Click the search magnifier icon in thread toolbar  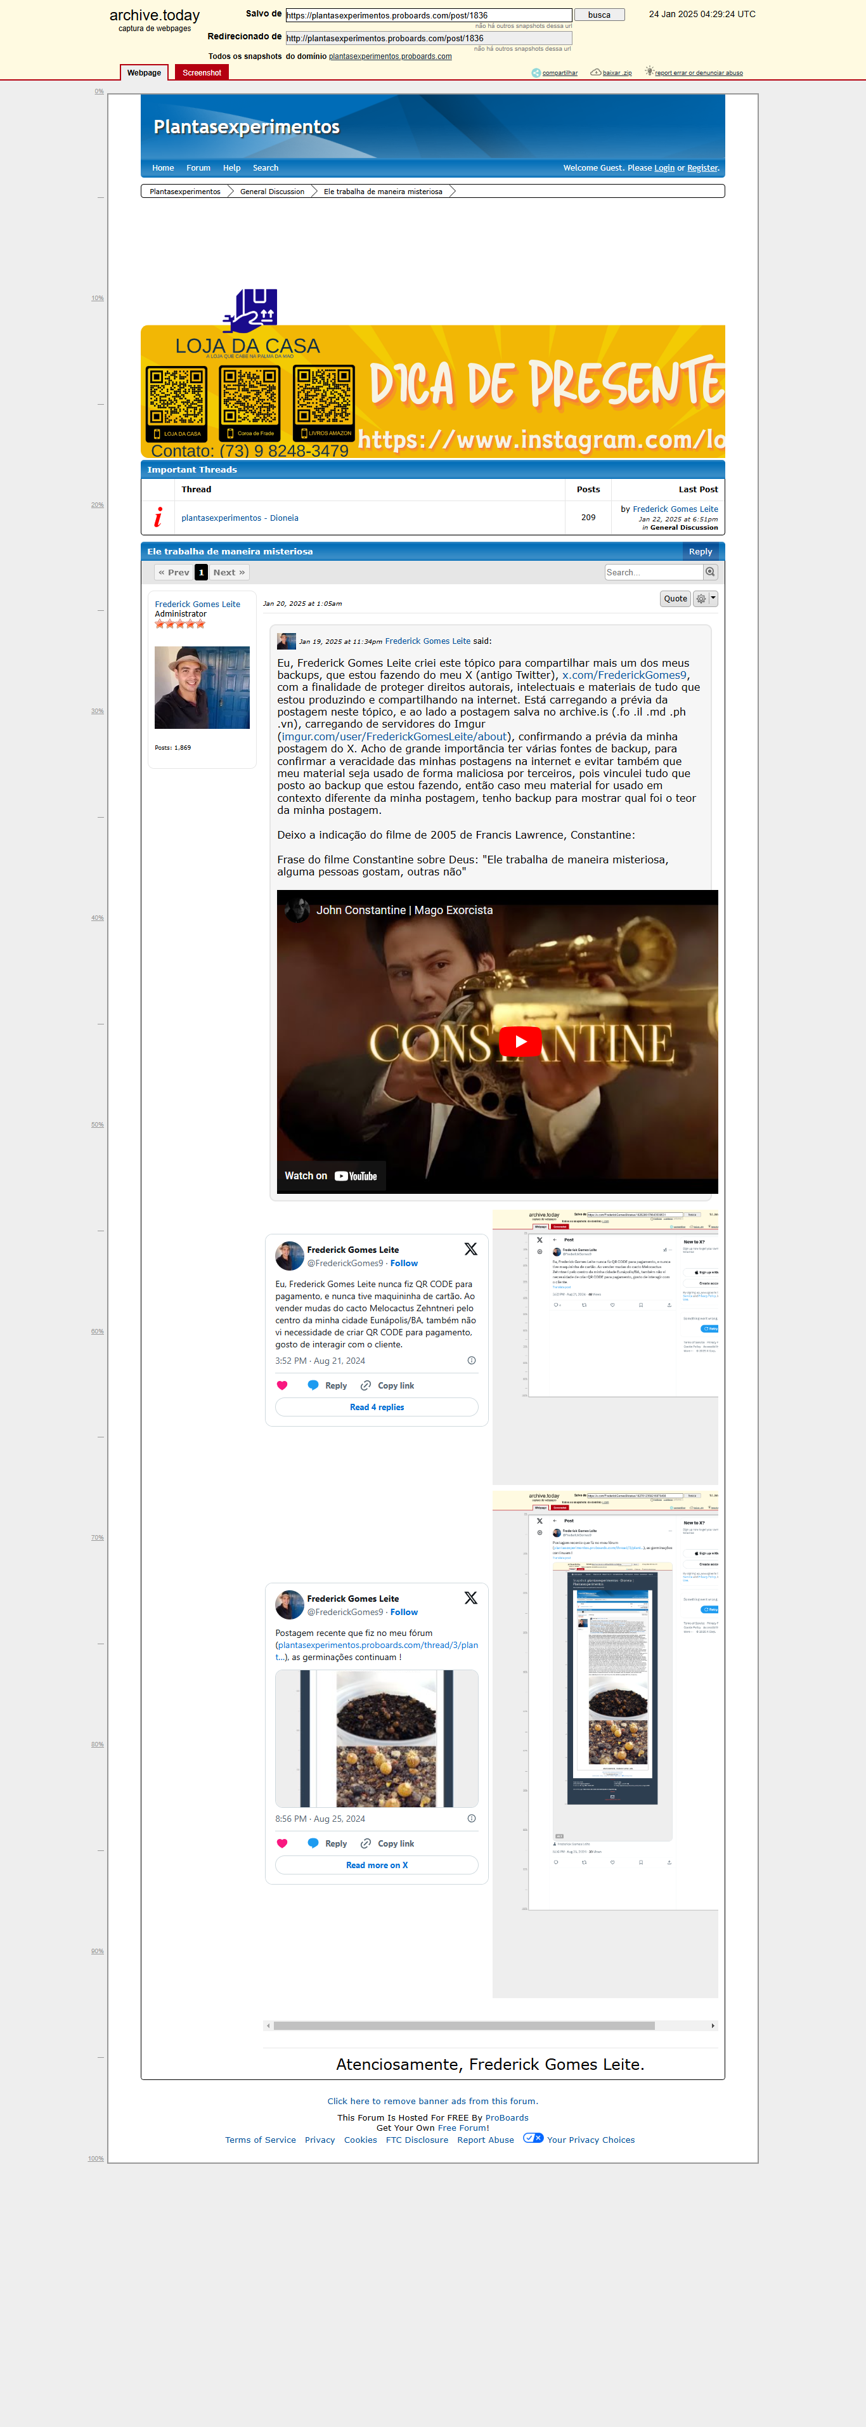coord(711,572)
